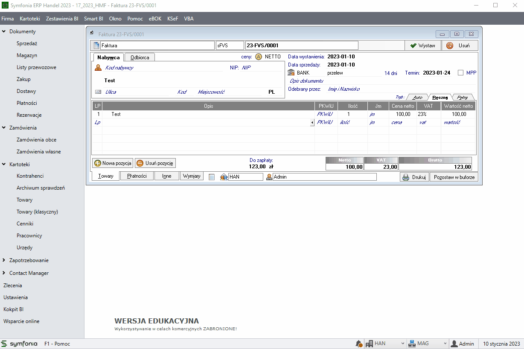524x349 pixels.
Task: Collapse the Zamówienia tree section
Action: tap(4, 128)
